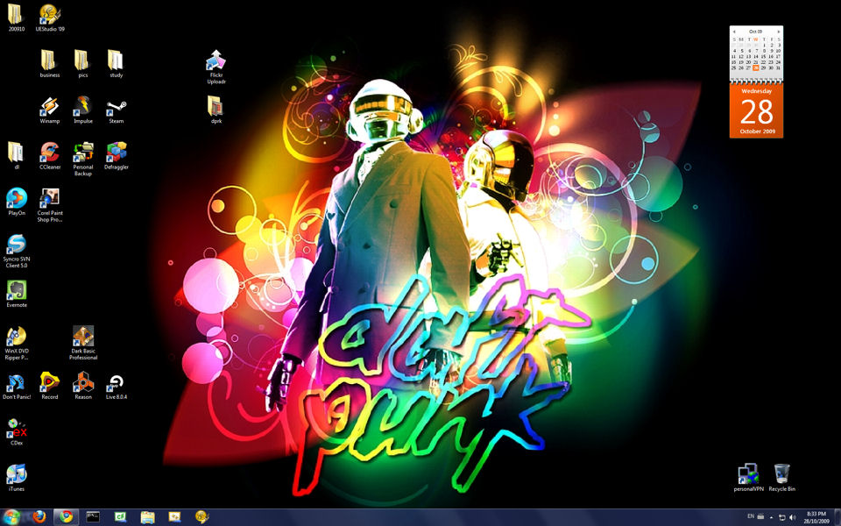The image size is (841, 526).
Task: Go to next month in calendar gadget
Action: (x=779, y=32)
